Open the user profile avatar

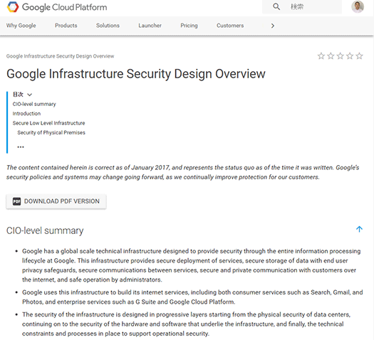click(x=358, y=6)
